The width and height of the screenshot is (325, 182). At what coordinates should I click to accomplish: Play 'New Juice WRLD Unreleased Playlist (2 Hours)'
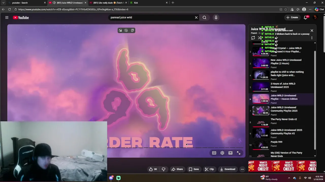(x=281, y=63)
